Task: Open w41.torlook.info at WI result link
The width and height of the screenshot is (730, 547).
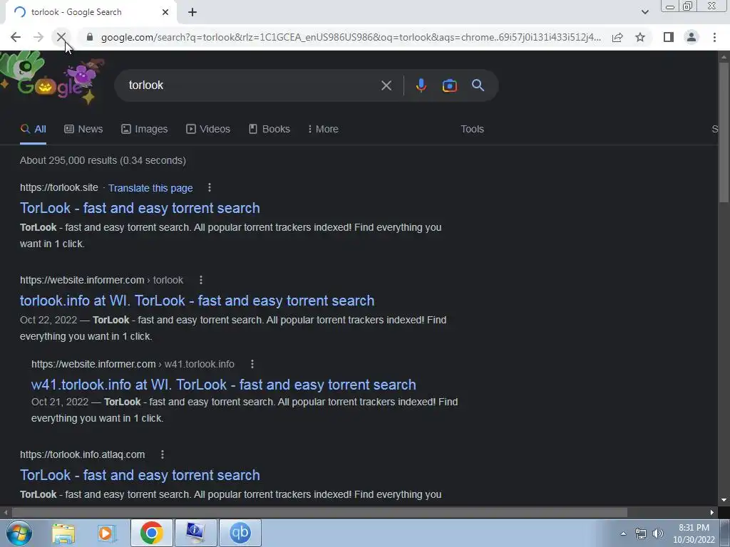Action: [223, 385]
